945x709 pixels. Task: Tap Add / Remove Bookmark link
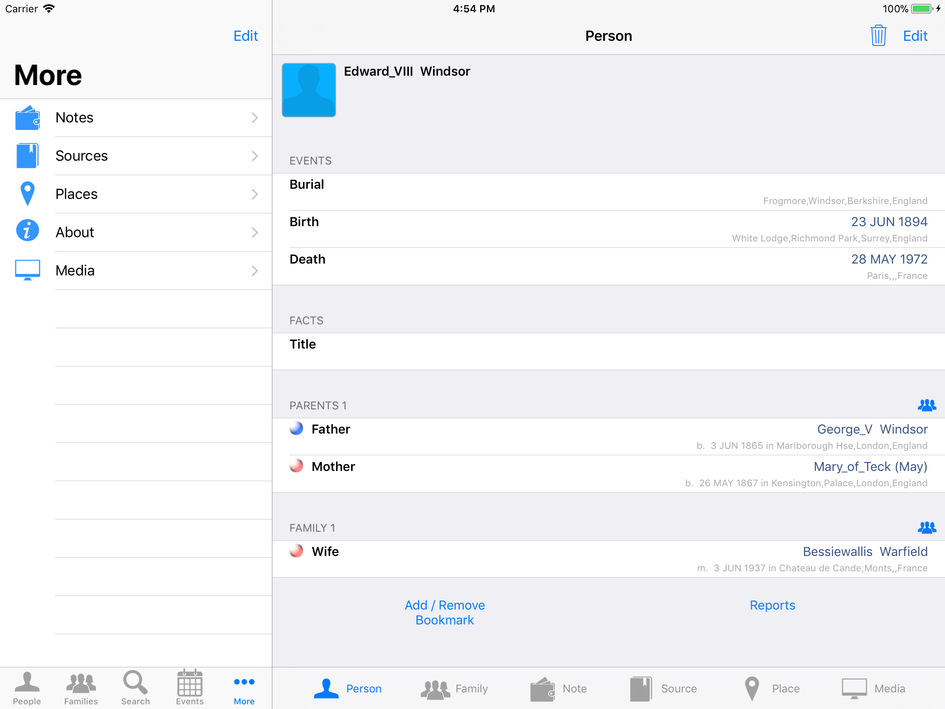pos(444,613)
